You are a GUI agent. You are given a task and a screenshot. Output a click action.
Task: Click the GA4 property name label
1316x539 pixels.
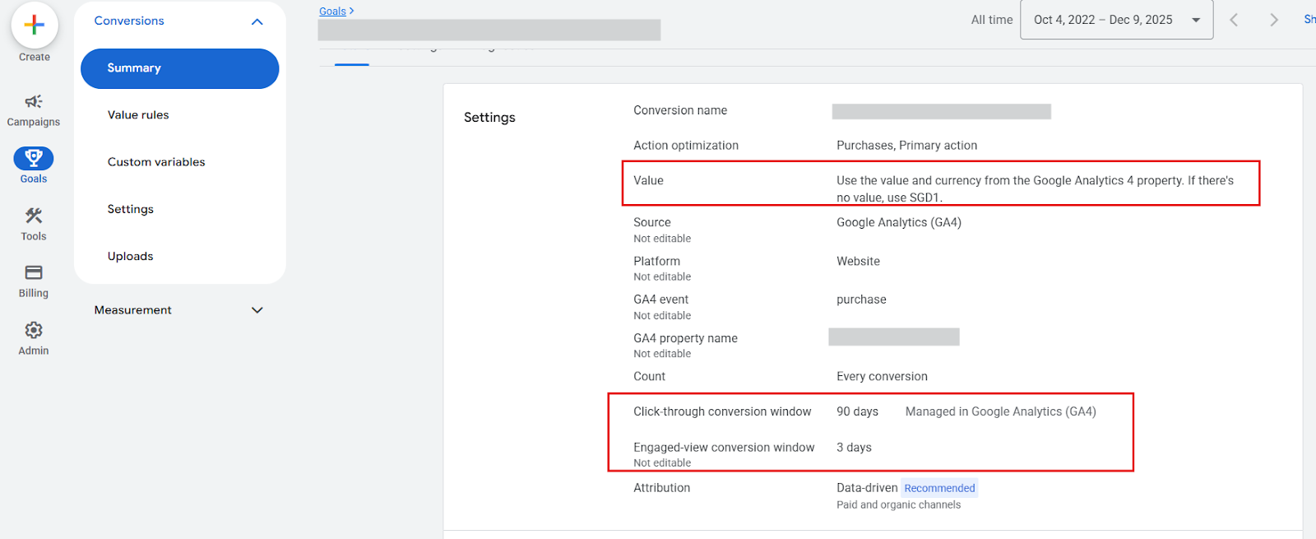coord(685,338)
